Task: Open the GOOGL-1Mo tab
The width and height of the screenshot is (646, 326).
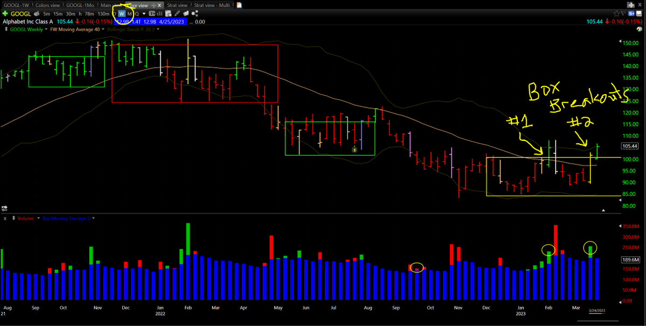Action: point(80,5)
